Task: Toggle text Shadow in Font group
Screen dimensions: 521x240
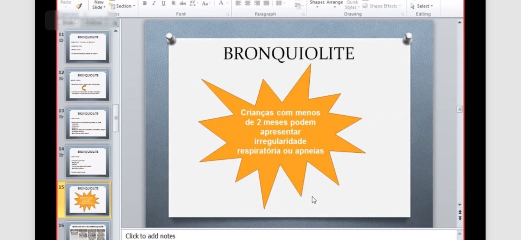Action: (x=173, y=3)
